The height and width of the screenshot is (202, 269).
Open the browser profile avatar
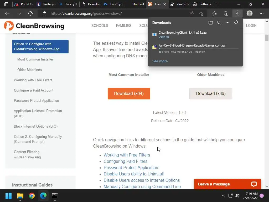coord(250,13)
